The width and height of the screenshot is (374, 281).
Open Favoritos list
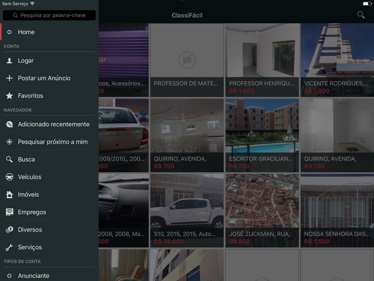(49, 96)
